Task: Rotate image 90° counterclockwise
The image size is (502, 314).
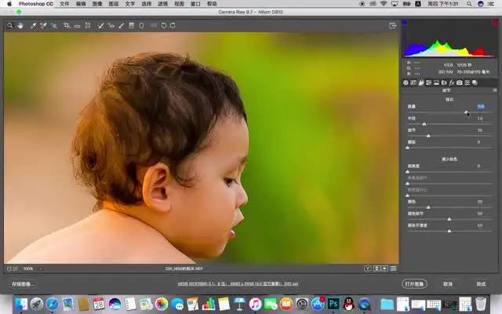Action: click(163, 26)
